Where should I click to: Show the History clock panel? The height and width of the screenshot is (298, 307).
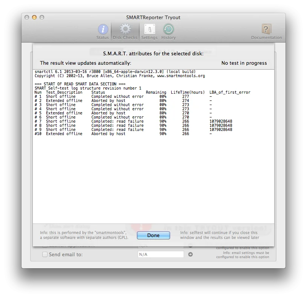click(168, 29)
